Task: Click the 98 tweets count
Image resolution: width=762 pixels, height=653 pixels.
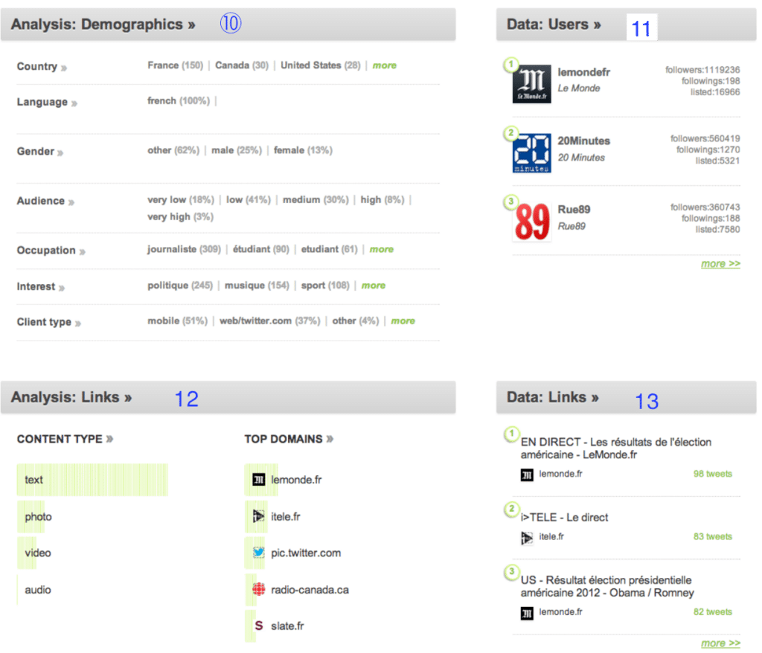Action: pyautogui.click(x=712, y=474)
